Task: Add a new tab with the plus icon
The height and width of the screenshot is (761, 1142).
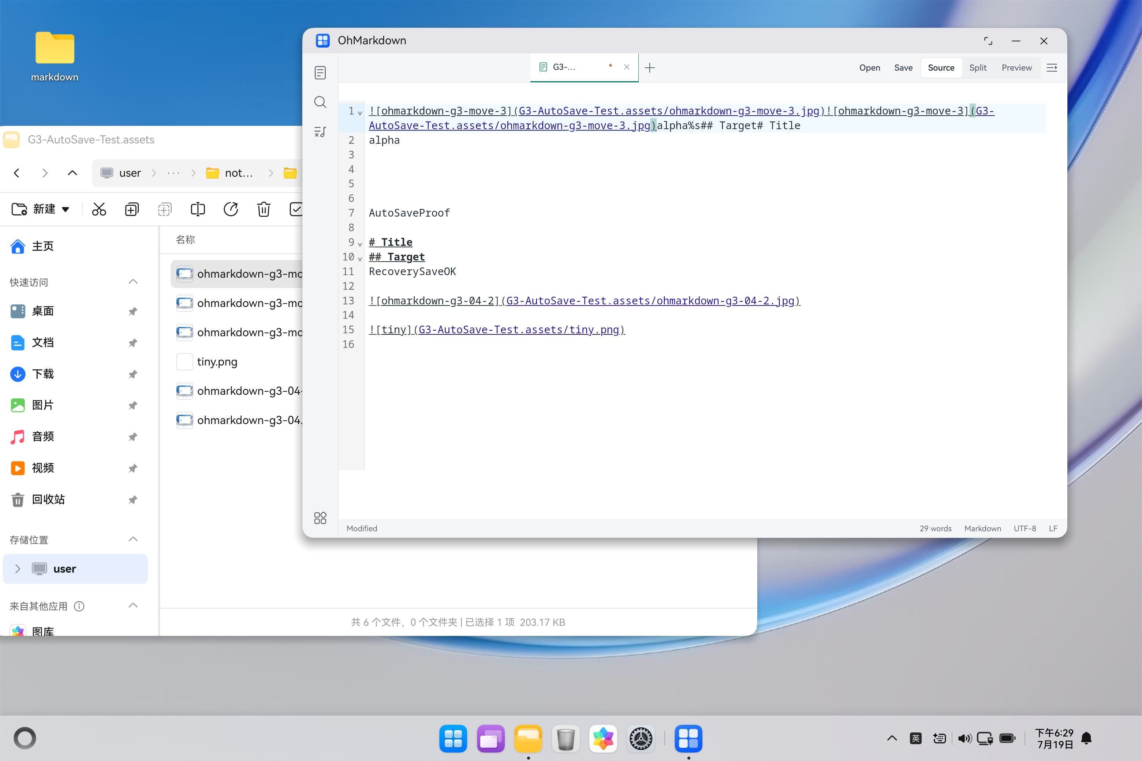Action: point(650,67)
